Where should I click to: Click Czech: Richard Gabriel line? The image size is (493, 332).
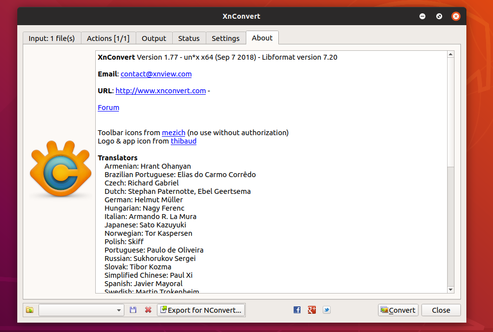pyautogui.click(x=142, y=183)
